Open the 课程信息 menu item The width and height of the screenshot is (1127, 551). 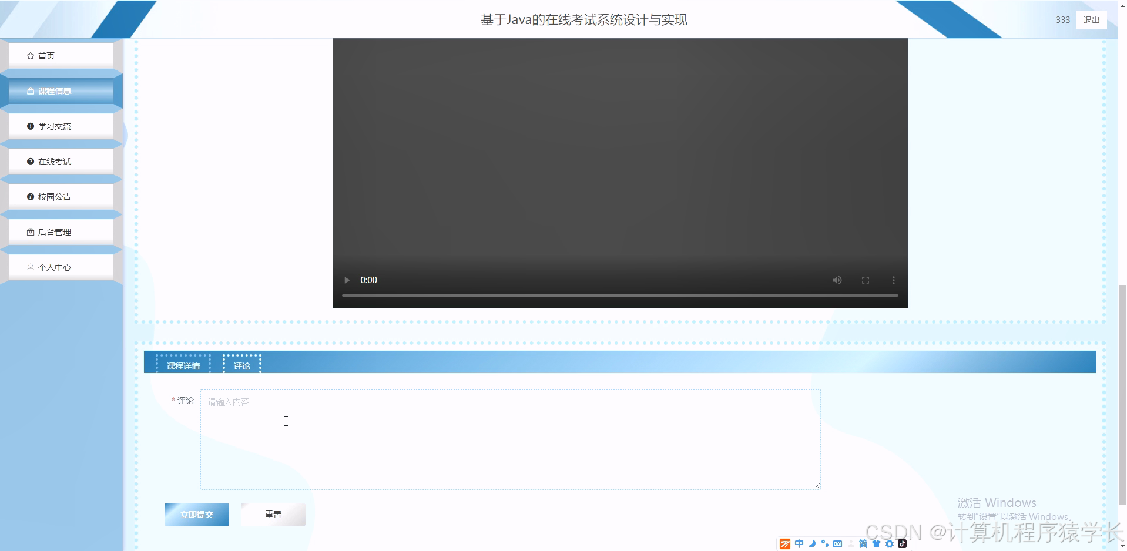61,91
